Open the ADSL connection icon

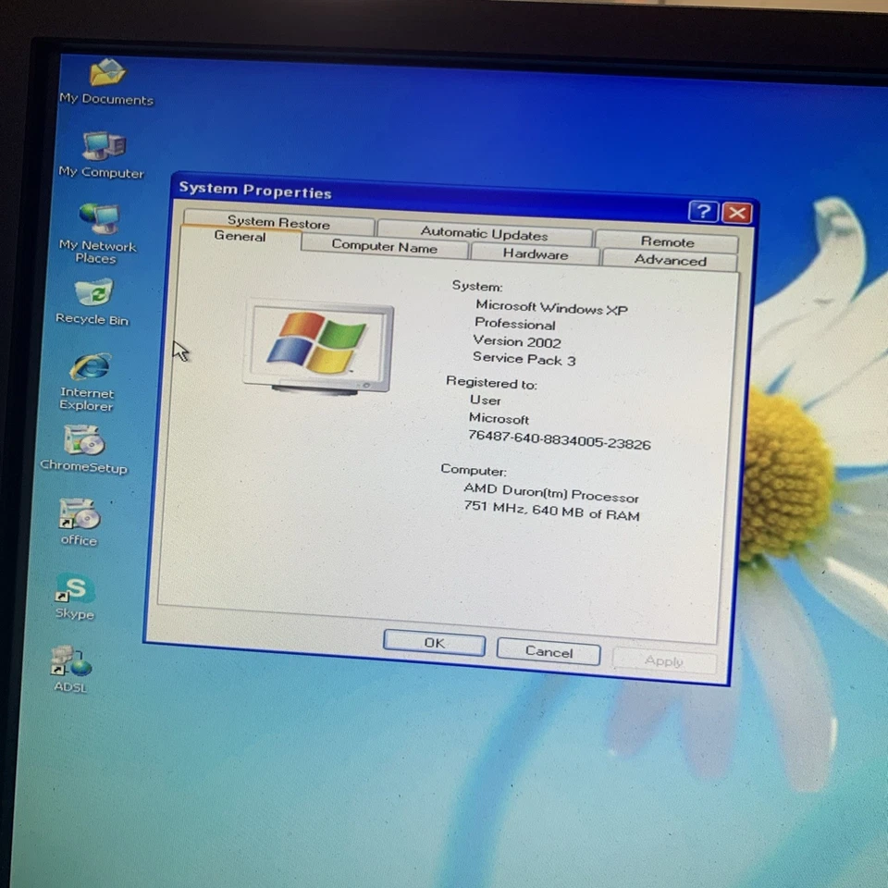70,662
